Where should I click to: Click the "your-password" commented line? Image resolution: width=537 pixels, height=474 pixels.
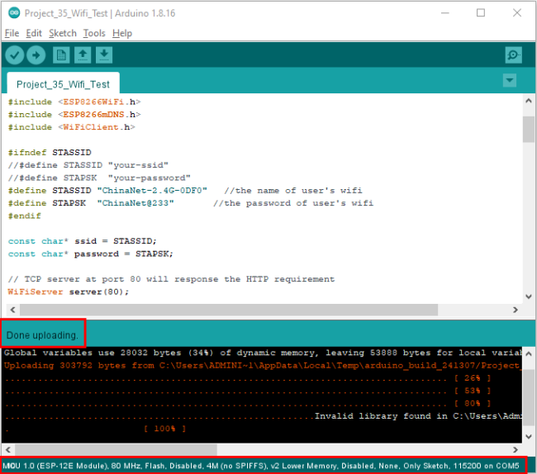point(99,178)
